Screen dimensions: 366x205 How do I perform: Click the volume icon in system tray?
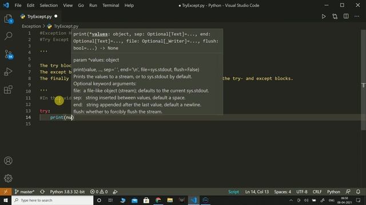coord(306,200)
